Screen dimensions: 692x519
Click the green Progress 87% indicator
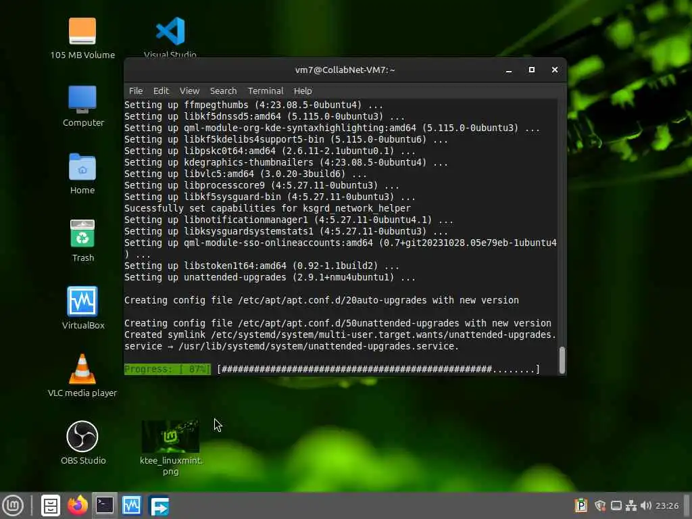[x=168, y=369]
